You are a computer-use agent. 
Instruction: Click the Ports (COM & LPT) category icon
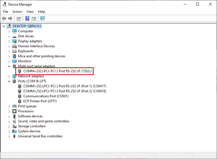pyautogui.click(x=14, y=81)
